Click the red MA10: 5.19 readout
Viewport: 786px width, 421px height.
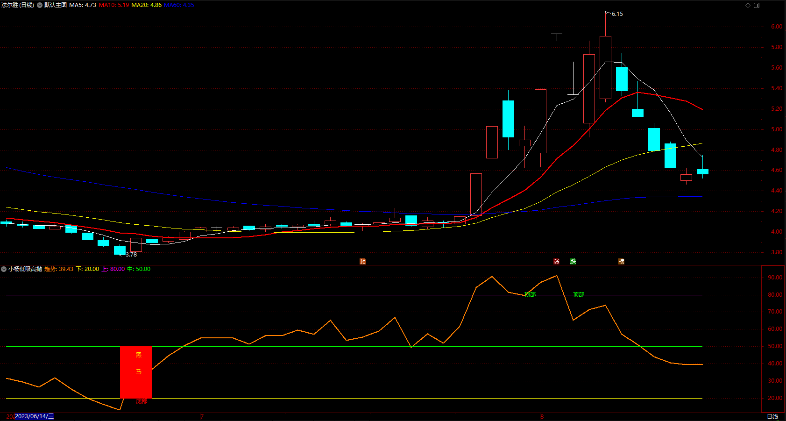(114, 5)
